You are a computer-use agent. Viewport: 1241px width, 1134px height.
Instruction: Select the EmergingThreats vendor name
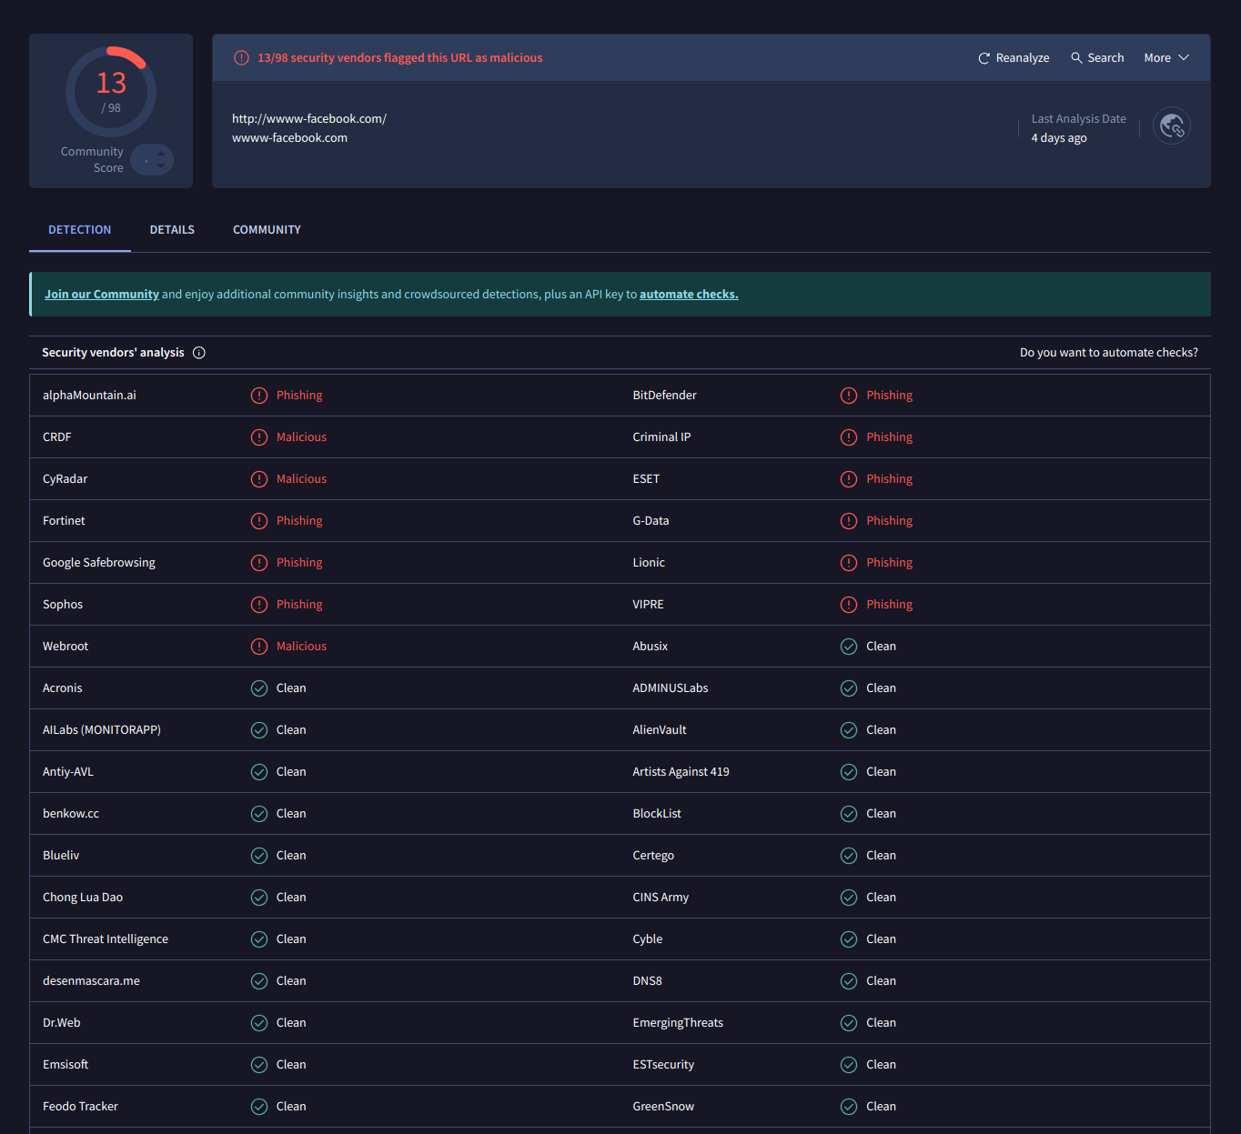click(678, 1023)
